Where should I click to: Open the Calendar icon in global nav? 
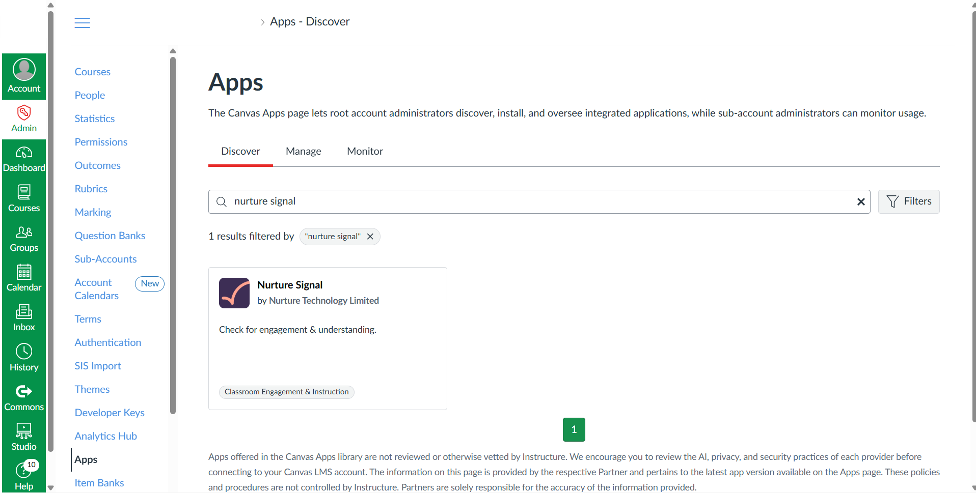coord(24,278)
